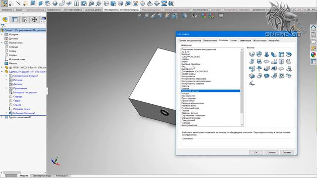This screenshot has width=317, height=178.
Task: Select the Jog command icon
Action: pos(252,61)
